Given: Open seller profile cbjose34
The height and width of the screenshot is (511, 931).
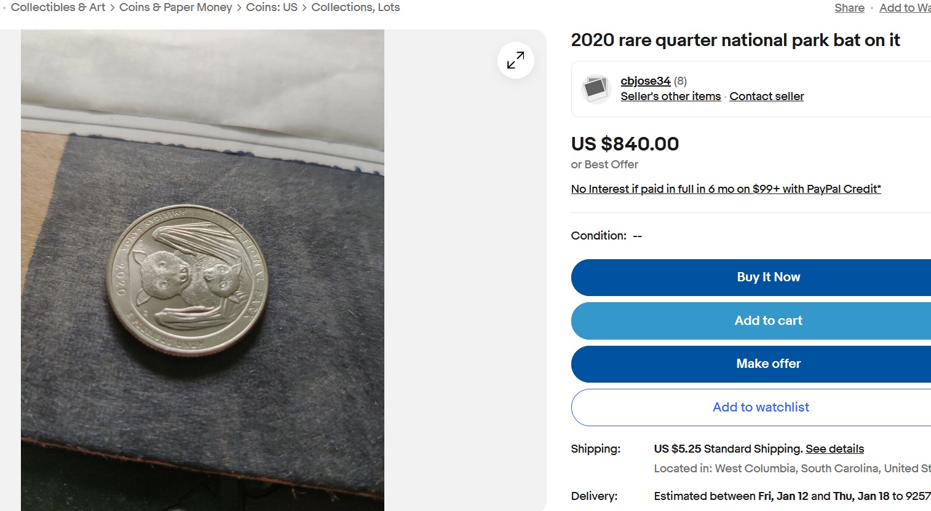Looking at the screenshot, I should [x=645, y=81].
